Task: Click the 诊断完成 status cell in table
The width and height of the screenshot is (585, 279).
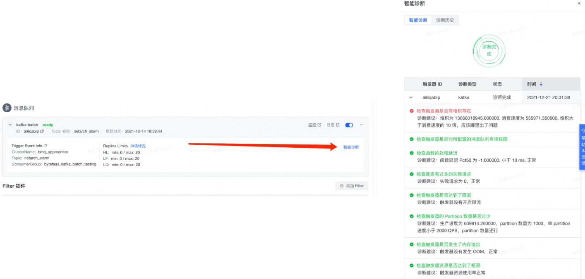Action: pos(502,97)
